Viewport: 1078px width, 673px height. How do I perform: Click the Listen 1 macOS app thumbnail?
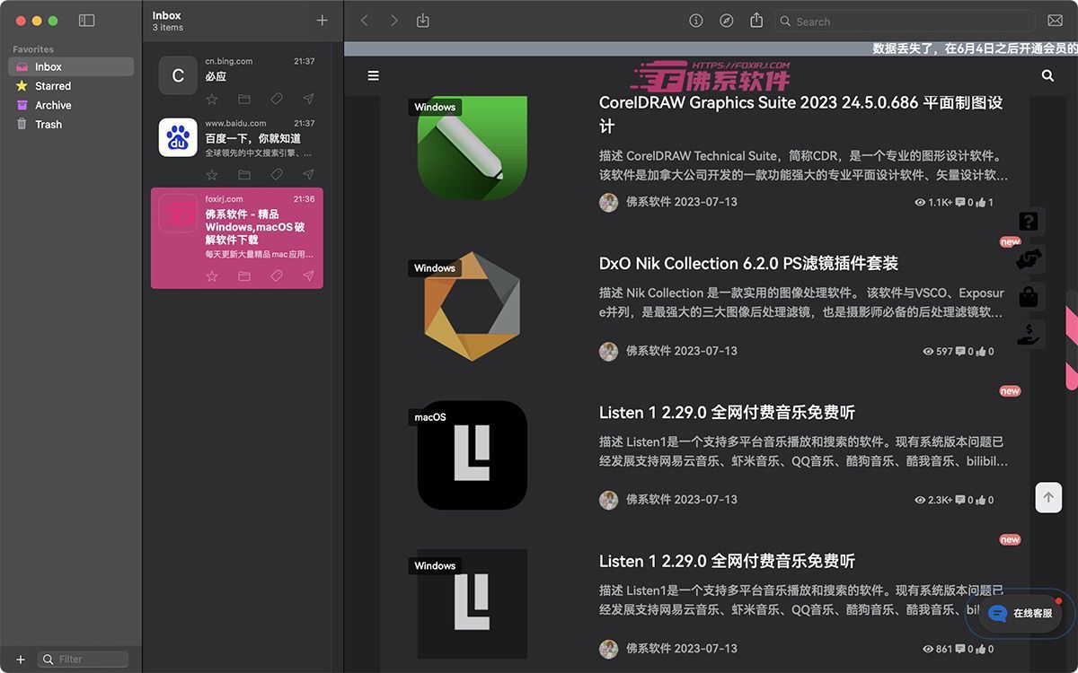[471, 455]
